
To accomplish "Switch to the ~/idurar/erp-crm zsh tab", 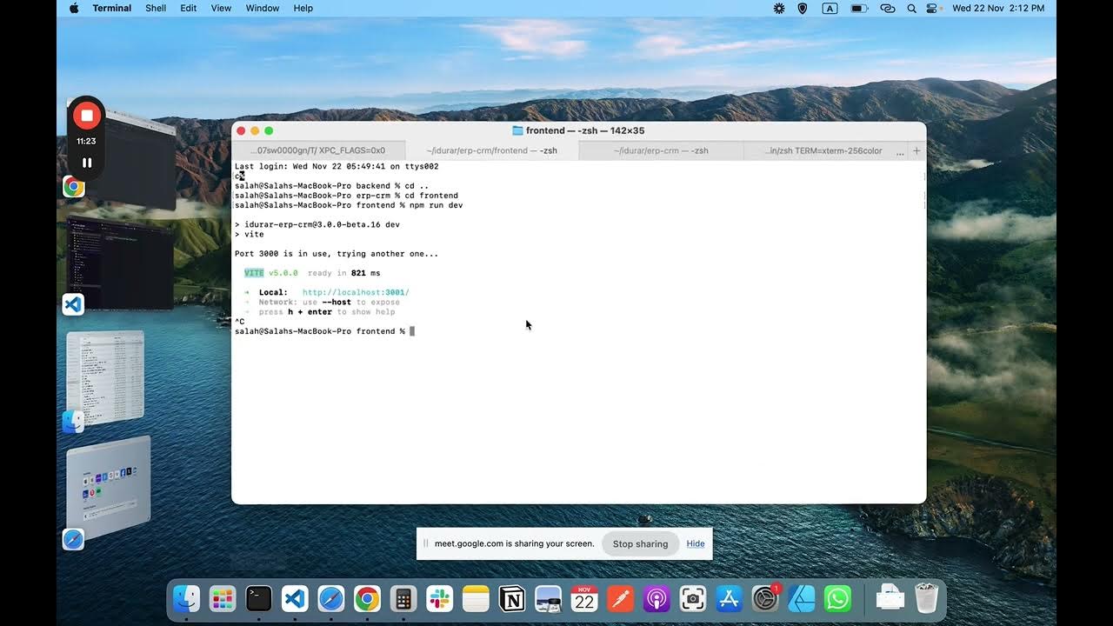I will pos(661,150).
